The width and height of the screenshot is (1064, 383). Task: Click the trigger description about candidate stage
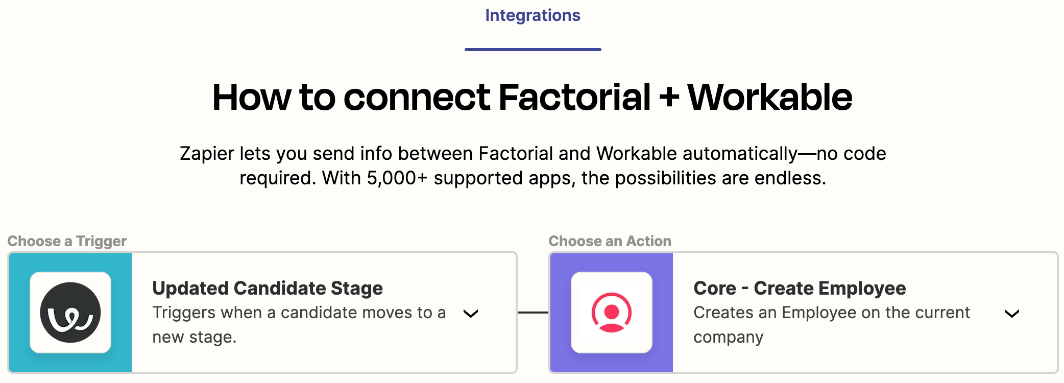(299, 325)
